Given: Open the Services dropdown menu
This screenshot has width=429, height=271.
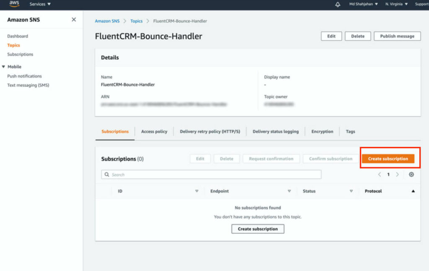Looking at the screenshot, I should point(40,4).
